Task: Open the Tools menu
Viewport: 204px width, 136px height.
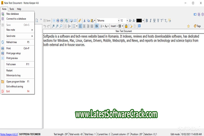Action: click(12, 9)
